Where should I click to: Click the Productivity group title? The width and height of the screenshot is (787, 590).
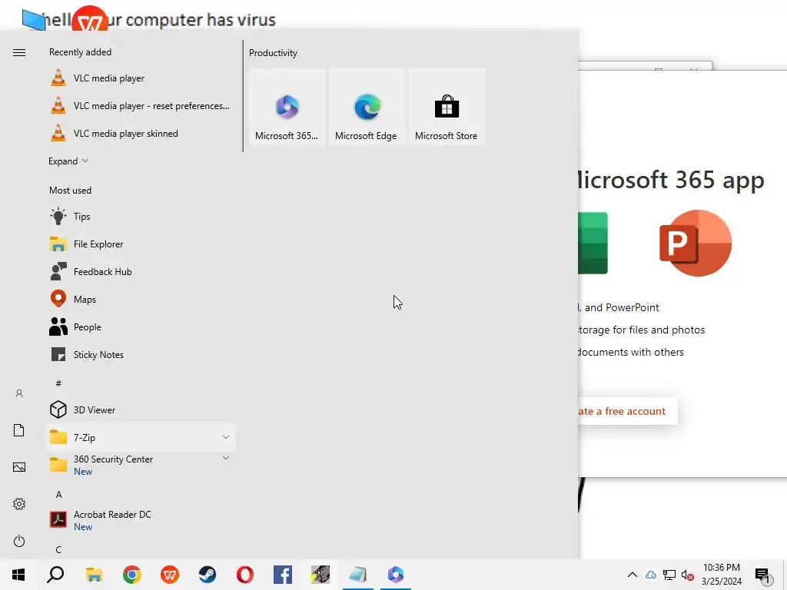click(273, 53)
